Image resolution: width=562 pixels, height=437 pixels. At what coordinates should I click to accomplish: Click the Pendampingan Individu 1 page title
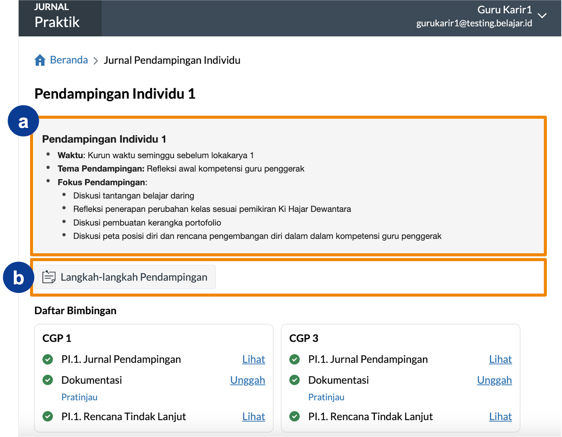[115, 94]
